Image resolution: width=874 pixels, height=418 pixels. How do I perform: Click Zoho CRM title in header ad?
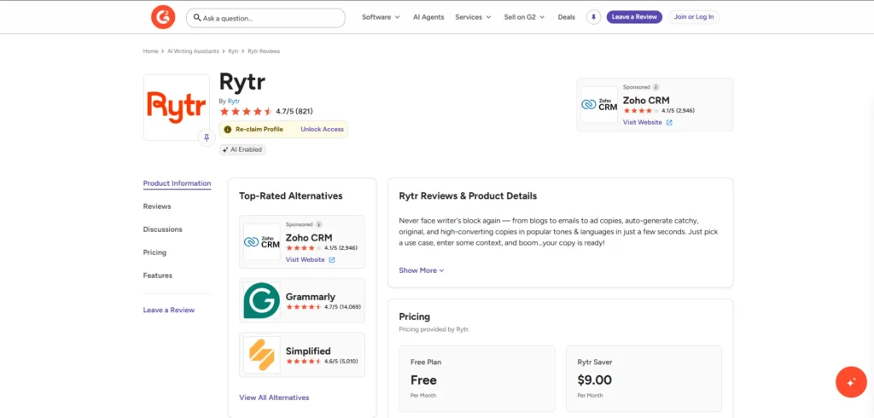pos(646,101)
